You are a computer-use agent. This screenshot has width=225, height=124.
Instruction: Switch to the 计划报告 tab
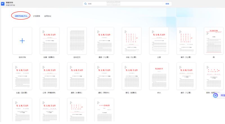tap(37, 16)
